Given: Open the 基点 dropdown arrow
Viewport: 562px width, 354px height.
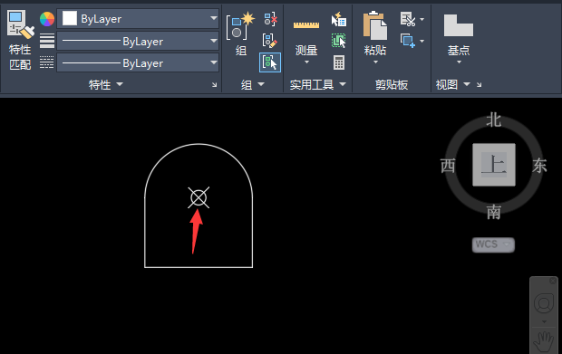Looking at the screenshot, I should [459, 62].
